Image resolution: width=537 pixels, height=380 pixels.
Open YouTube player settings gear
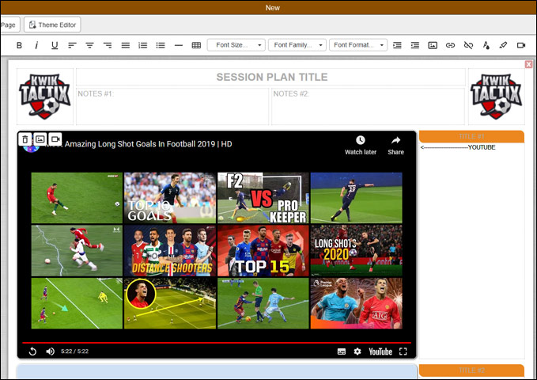pyautogui.click(x=357, y=351)
